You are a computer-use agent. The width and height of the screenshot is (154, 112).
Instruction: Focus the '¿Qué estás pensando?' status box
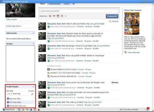[x=79, y=11]
